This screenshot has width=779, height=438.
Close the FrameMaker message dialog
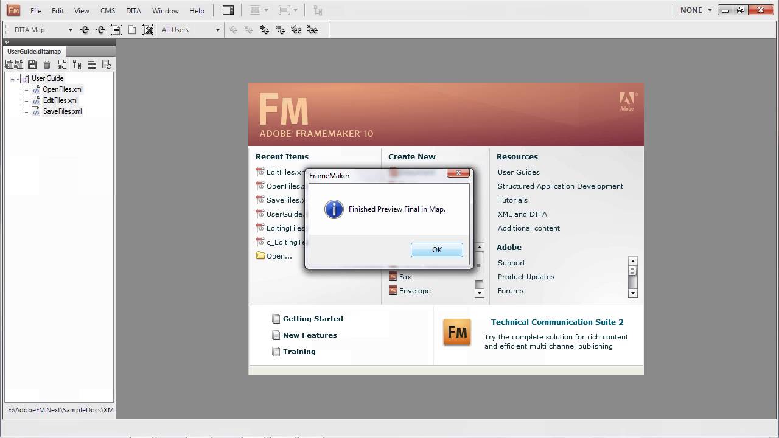pos(458,173)
